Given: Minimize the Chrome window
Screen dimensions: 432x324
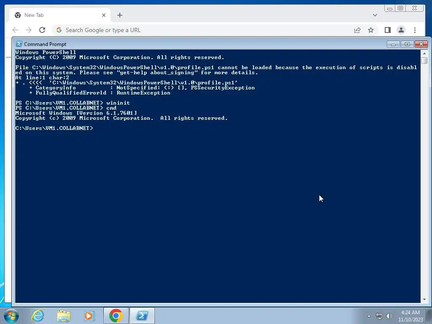Looking at the screenshot, I should click(x=389, y=8).
